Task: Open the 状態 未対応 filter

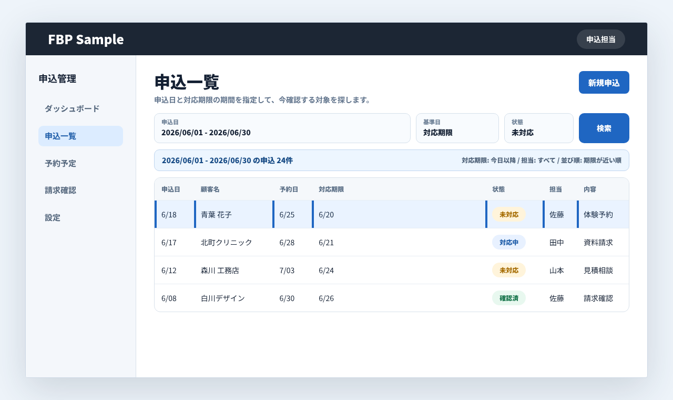Action: coord(538,128)
